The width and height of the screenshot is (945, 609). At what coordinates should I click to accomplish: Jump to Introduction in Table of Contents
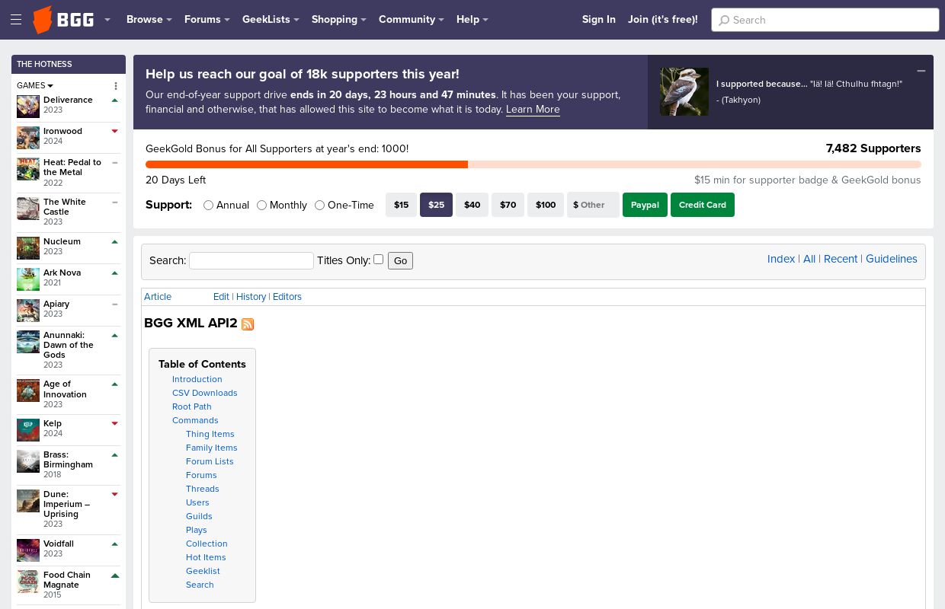click(x=197, y=379)
